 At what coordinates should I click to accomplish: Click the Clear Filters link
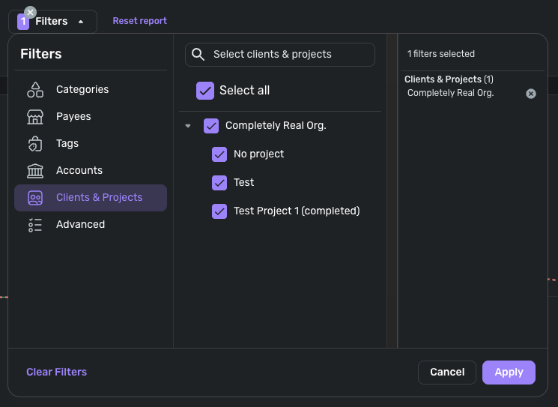click(57, 373)
